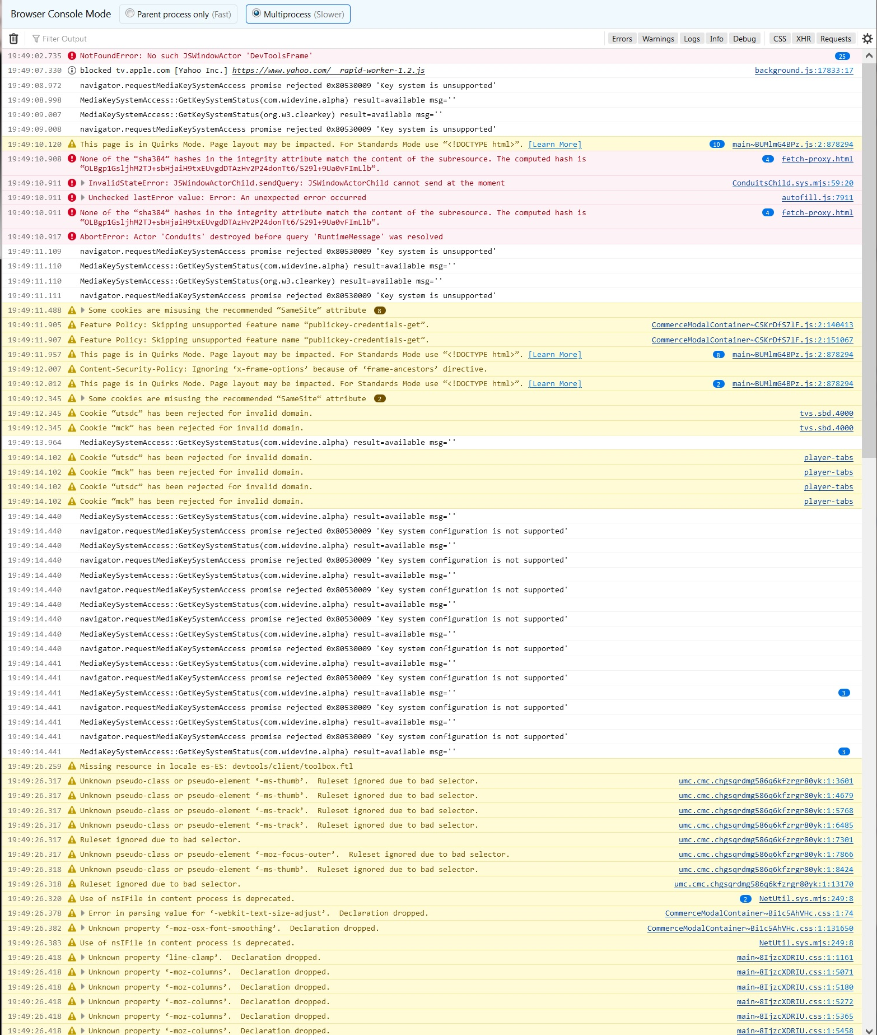The image size is (877, 1035).
Task: Click the "AbortError: Actor 'Conduits' destroyed" message
Action: (261, 237)
